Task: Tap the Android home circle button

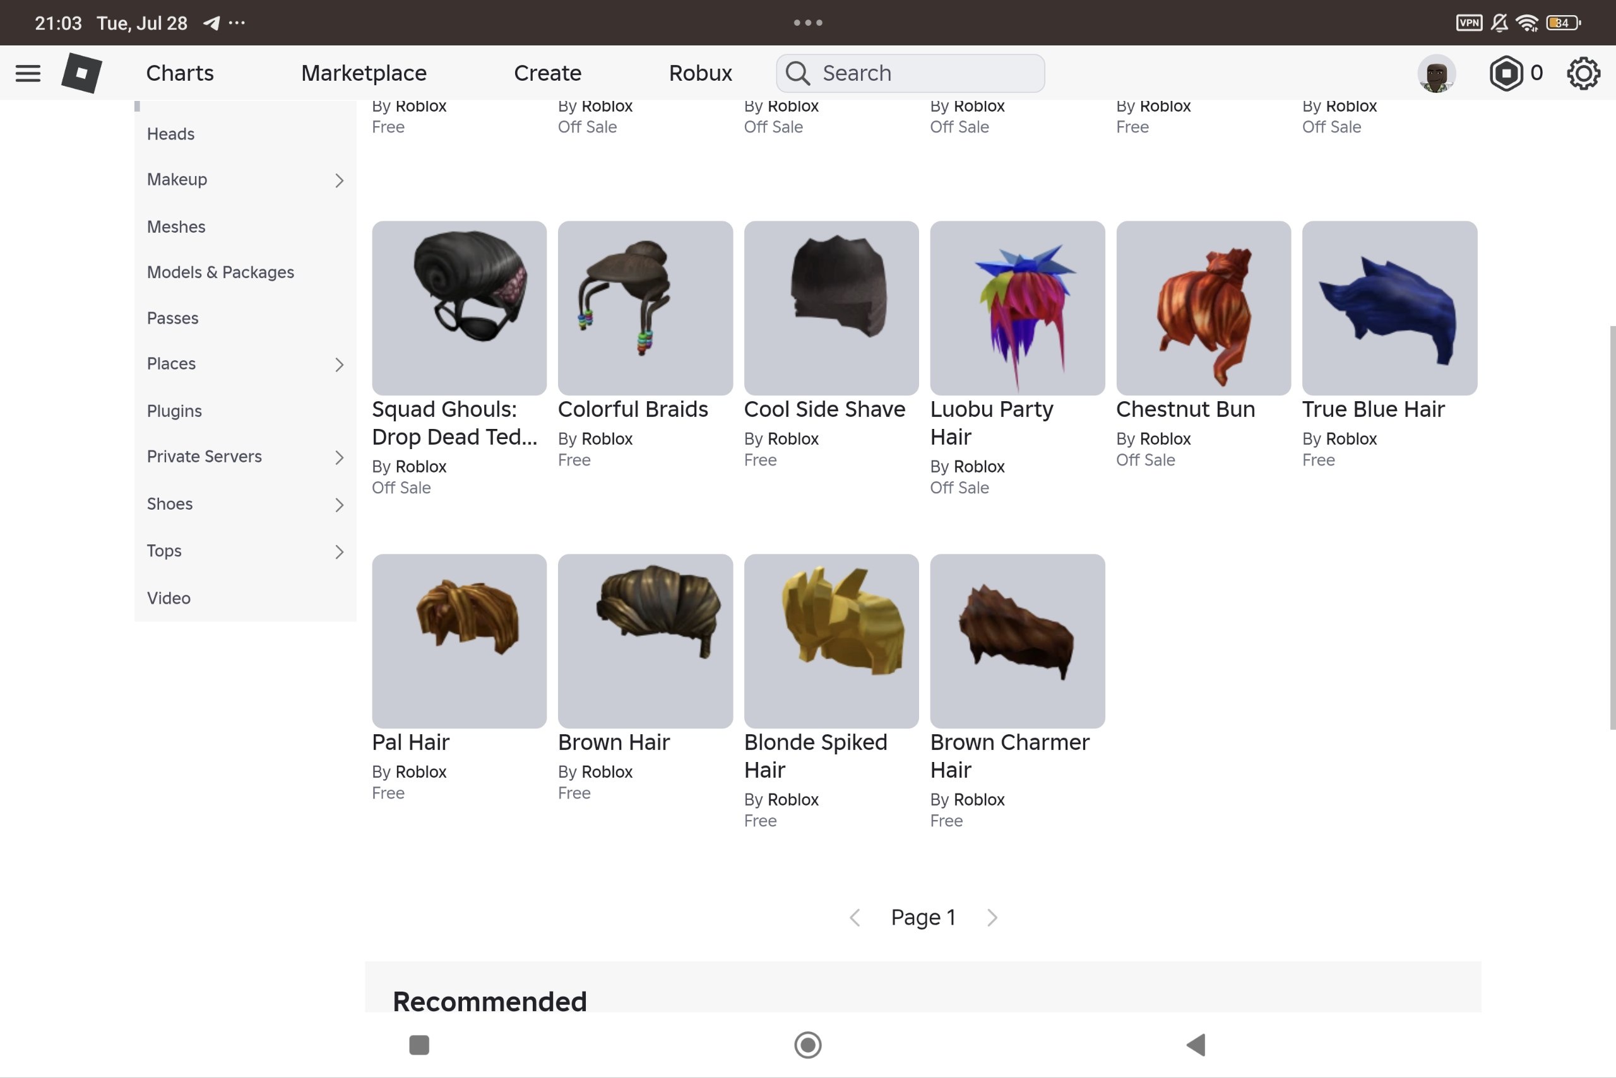Action: [807, 1045]
